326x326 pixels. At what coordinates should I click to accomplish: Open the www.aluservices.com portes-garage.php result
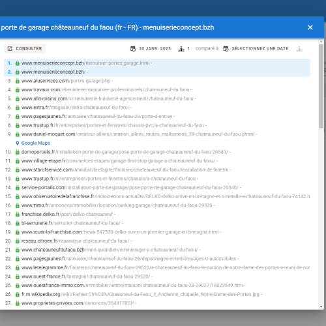point(66,81)
